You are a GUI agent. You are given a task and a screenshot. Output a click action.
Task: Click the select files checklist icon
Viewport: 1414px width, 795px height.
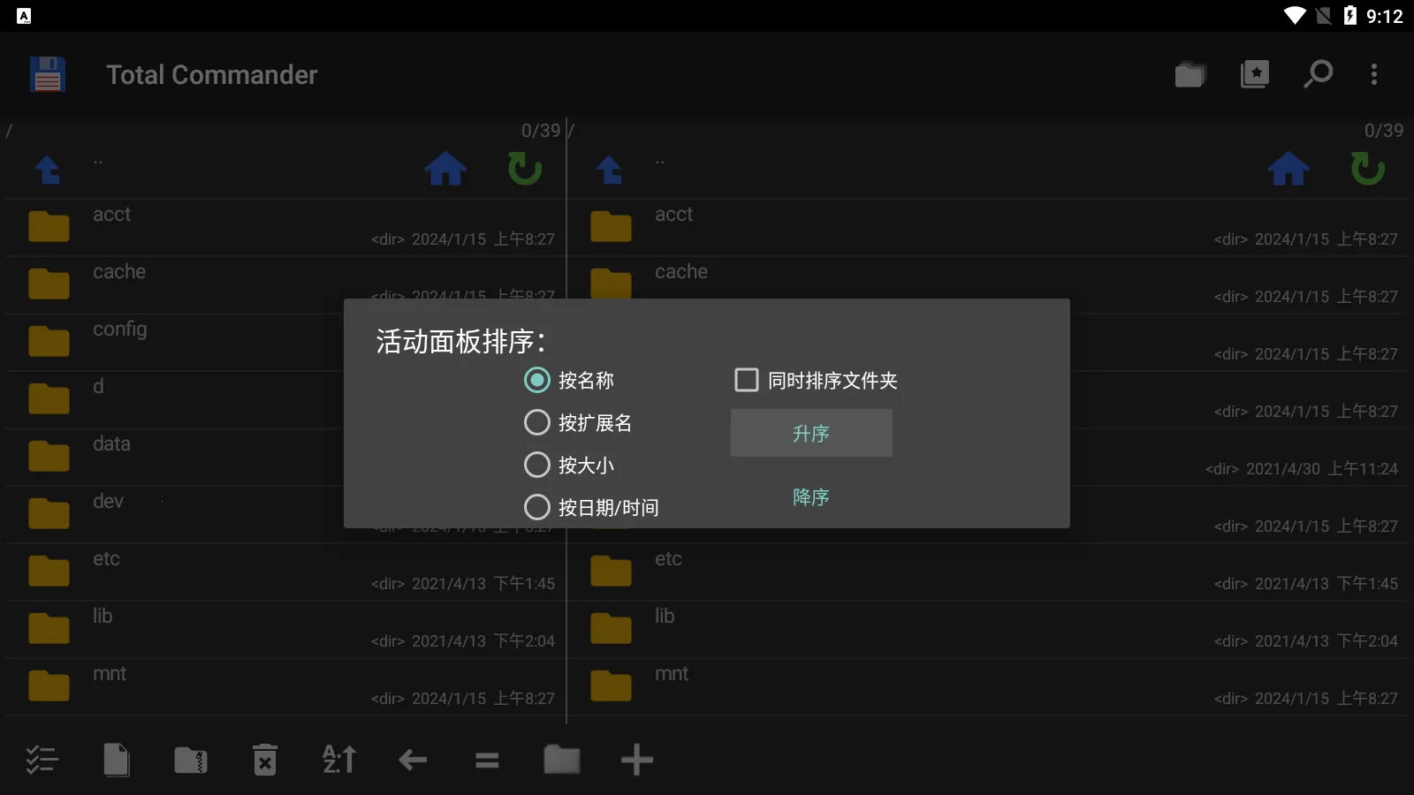(x=42, y=760)
